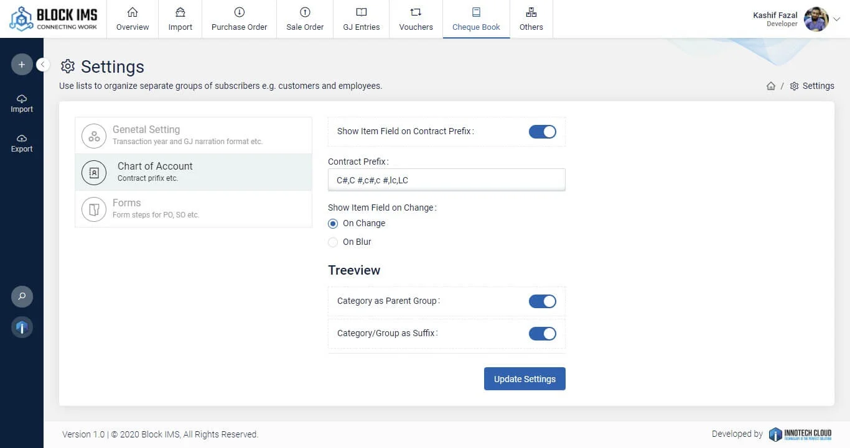Select the On Blur radio option
This screenshot has height=448, width=850.
click(x=334, y=242)
